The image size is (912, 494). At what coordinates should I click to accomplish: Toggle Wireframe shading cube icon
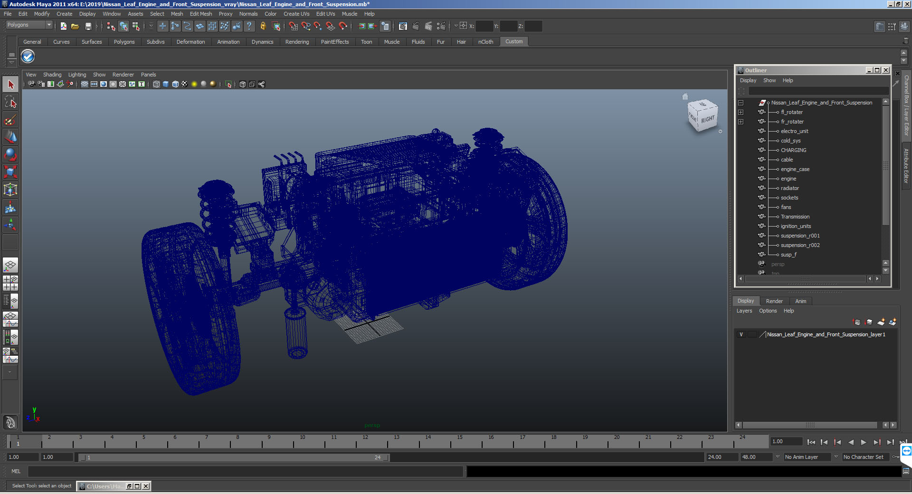(156, 84)
